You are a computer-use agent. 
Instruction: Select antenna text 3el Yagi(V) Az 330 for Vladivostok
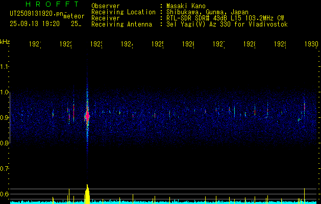pos(227,24)
